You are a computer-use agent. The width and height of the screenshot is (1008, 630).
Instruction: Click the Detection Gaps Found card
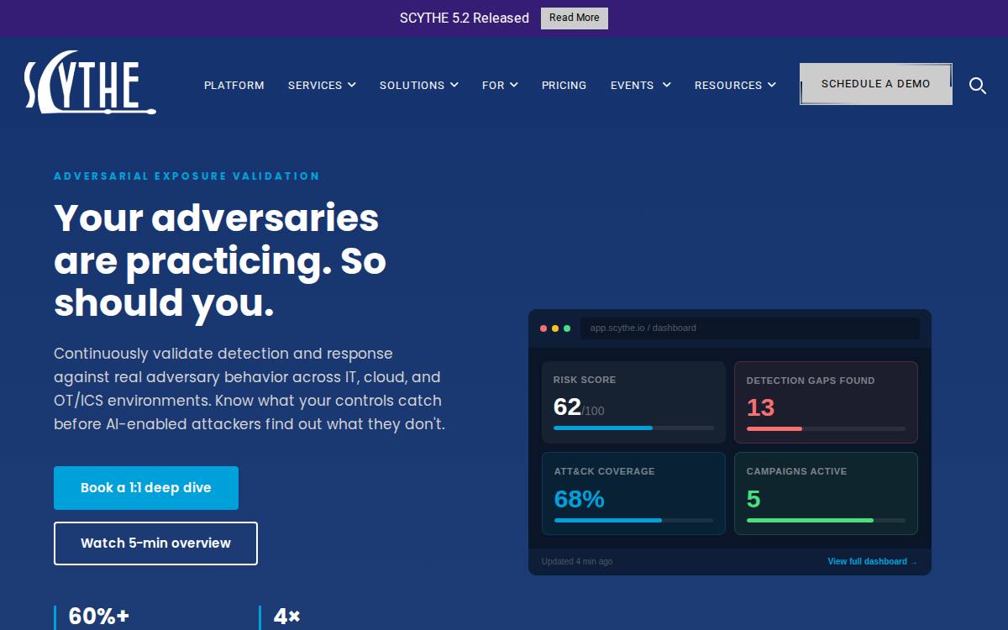coord(827,402)
